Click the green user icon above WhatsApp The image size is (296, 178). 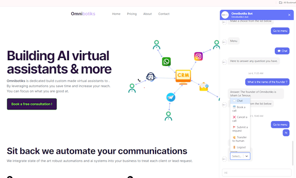coord(157,45)
